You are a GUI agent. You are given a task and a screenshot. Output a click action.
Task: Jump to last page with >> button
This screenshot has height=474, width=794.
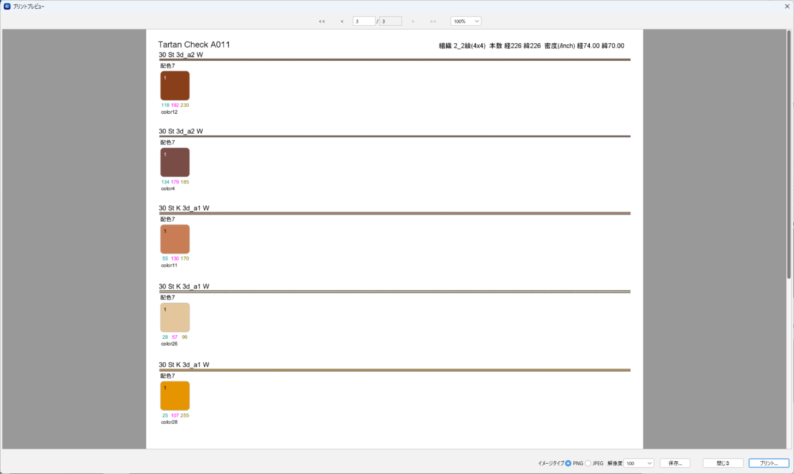[433, 21]
